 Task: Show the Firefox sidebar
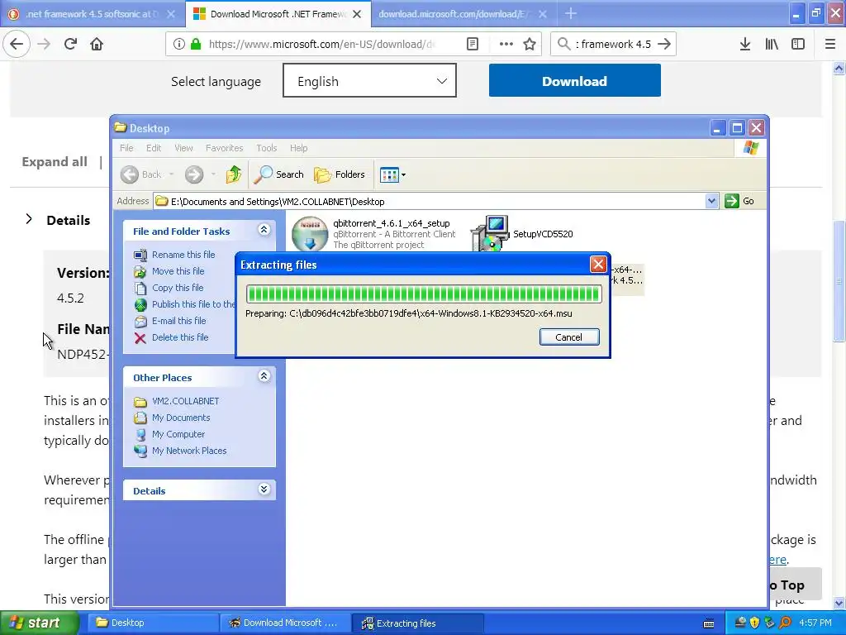(x=798, y=44)
